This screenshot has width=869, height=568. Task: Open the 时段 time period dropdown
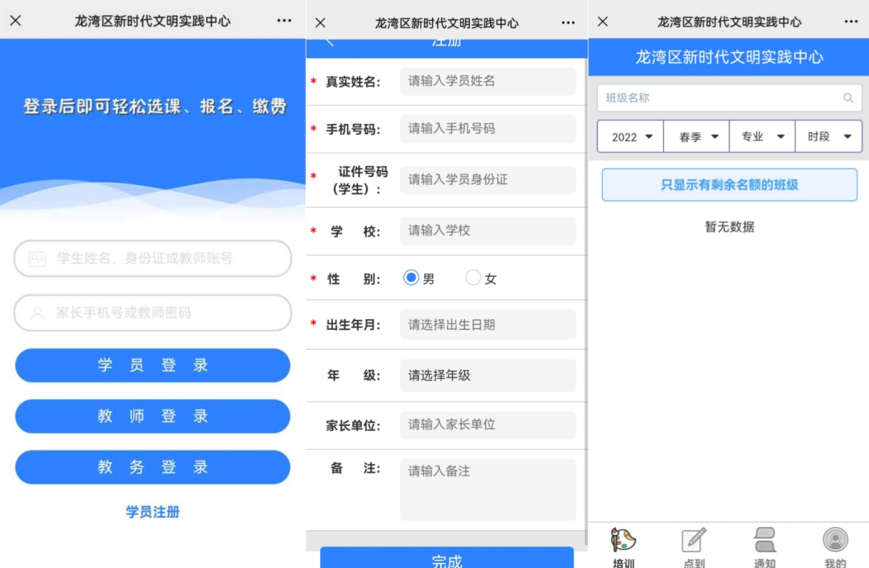point(829,137)
